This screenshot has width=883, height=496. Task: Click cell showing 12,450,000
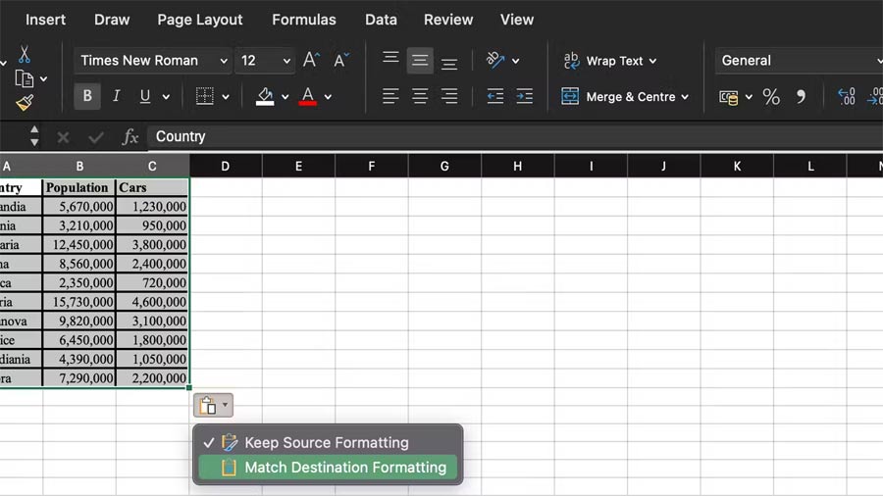(x=78, y=245)
